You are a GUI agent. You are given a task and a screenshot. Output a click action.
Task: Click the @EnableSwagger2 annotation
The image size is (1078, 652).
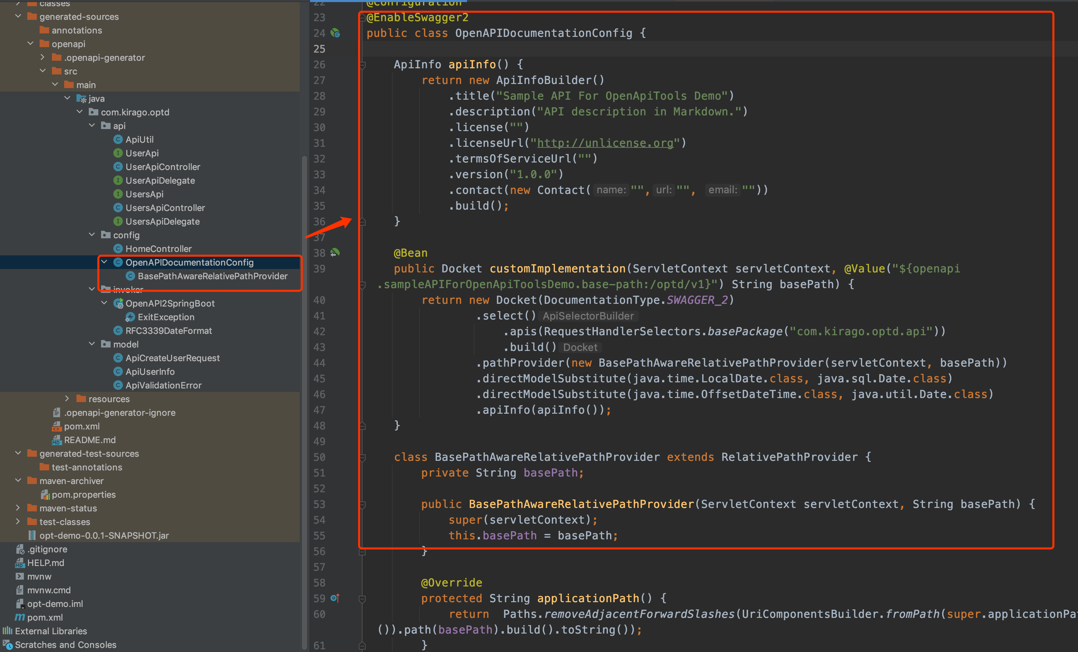pos(417,17)
